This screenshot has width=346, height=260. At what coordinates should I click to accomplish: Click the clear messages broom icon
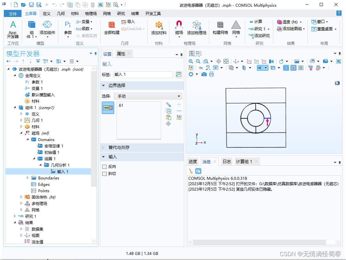point(191,171)
